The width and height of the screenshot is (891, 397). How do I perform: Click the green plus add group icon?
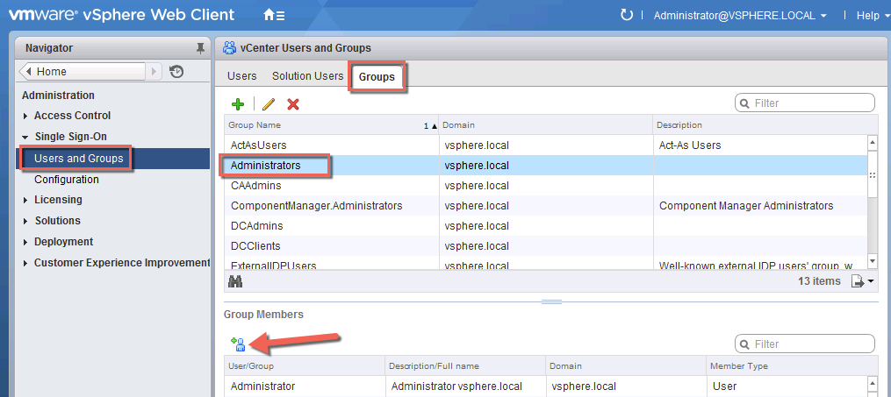pyautogui.click(x=237, y=104)
